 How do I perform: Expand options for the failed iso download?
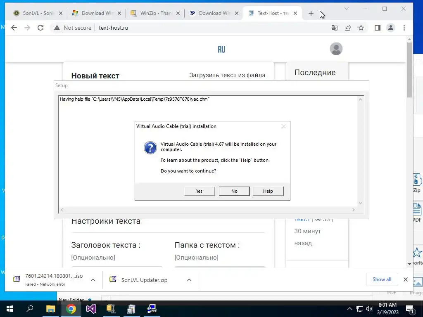[93, 280]
